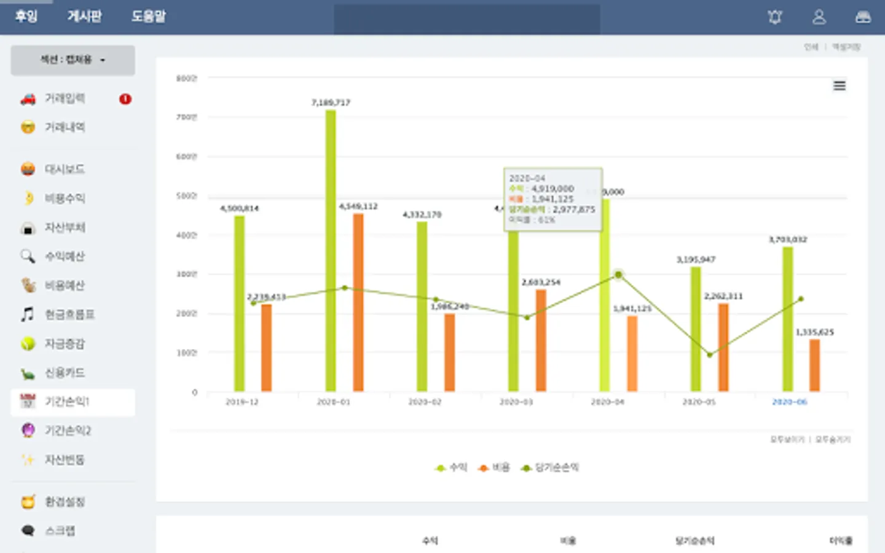Click the inbox tray icon in the header

863,17
